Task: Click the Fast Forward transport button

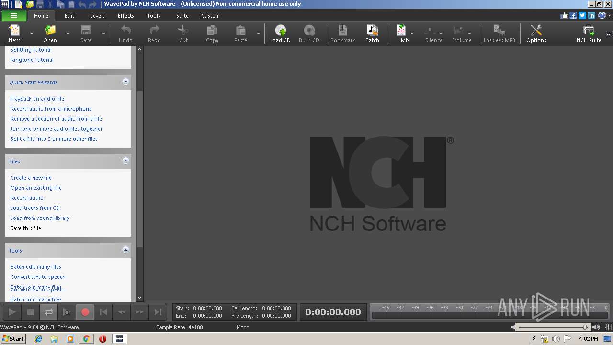Action: [x=139, y=312]
